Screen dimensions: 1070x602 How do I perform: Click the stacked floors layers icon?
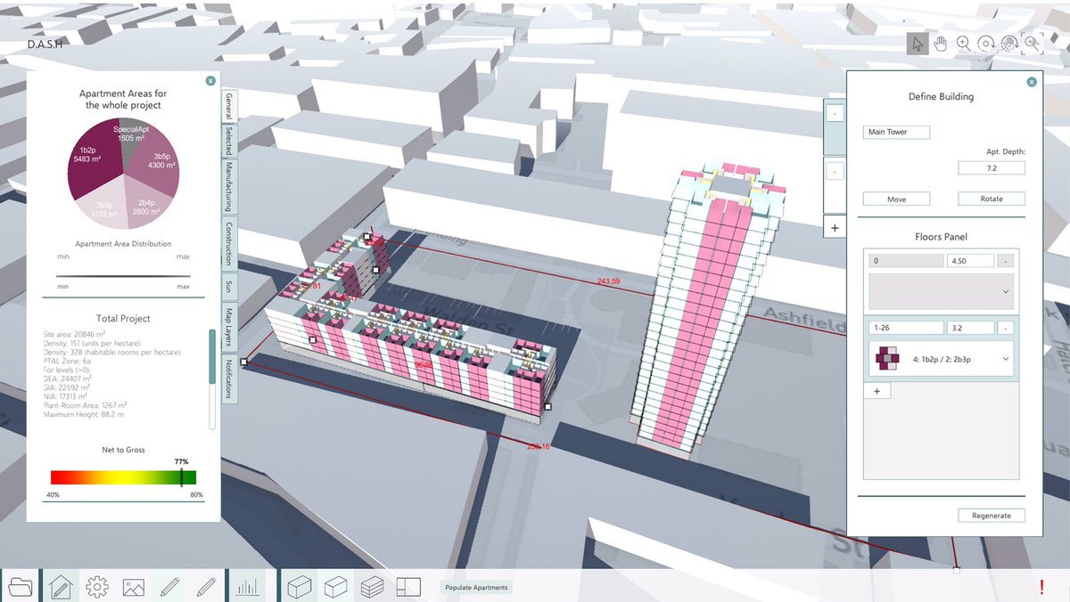point(372,587)
